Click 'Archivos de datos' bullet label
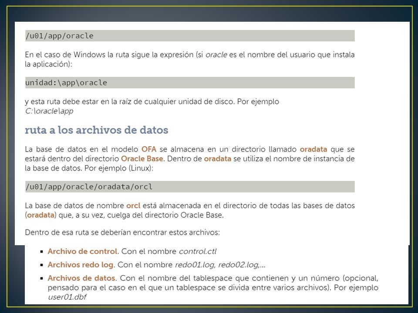 pyautogui.click(x=81, y=278)
